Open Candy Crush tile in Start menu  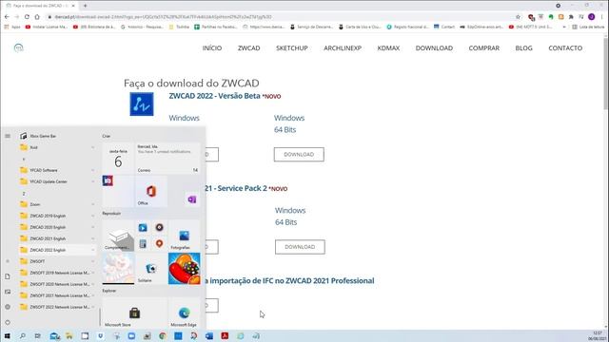(184, 268)
